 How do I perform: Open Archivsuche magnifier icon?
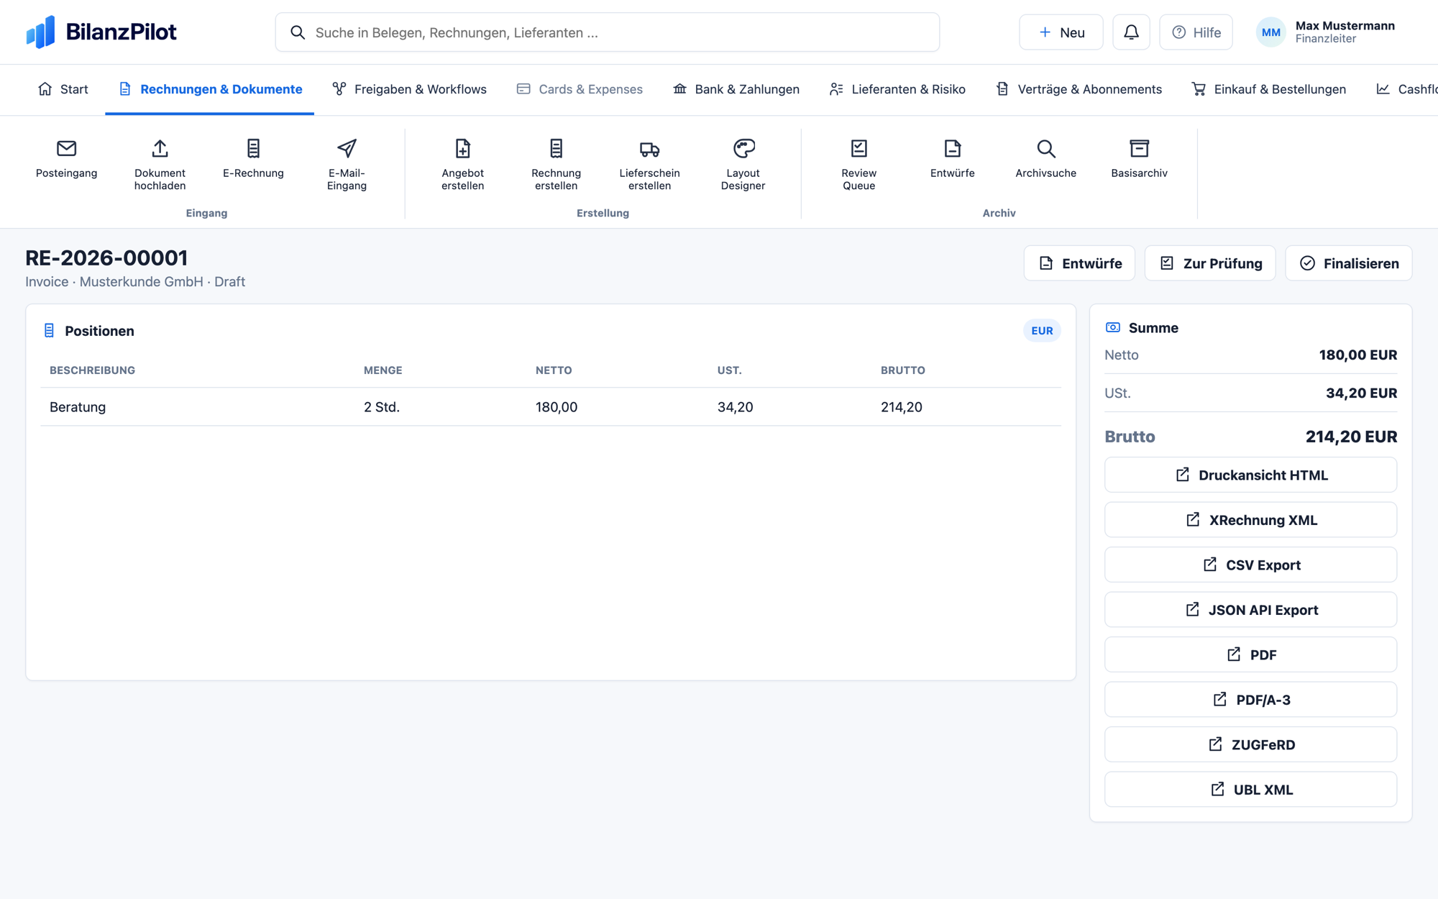1045,148
